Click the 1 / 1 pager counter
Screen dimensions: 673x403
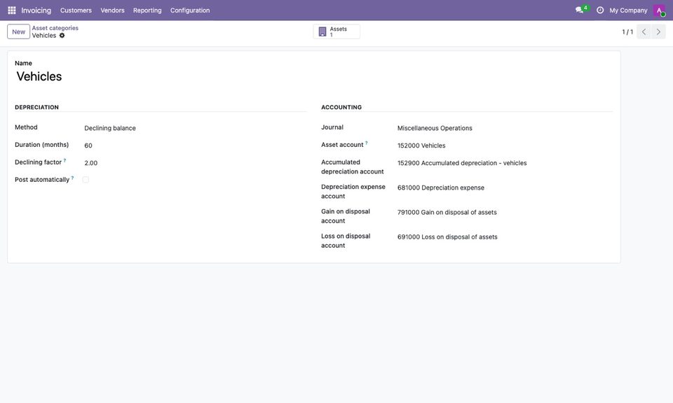(x=627, y=31)
